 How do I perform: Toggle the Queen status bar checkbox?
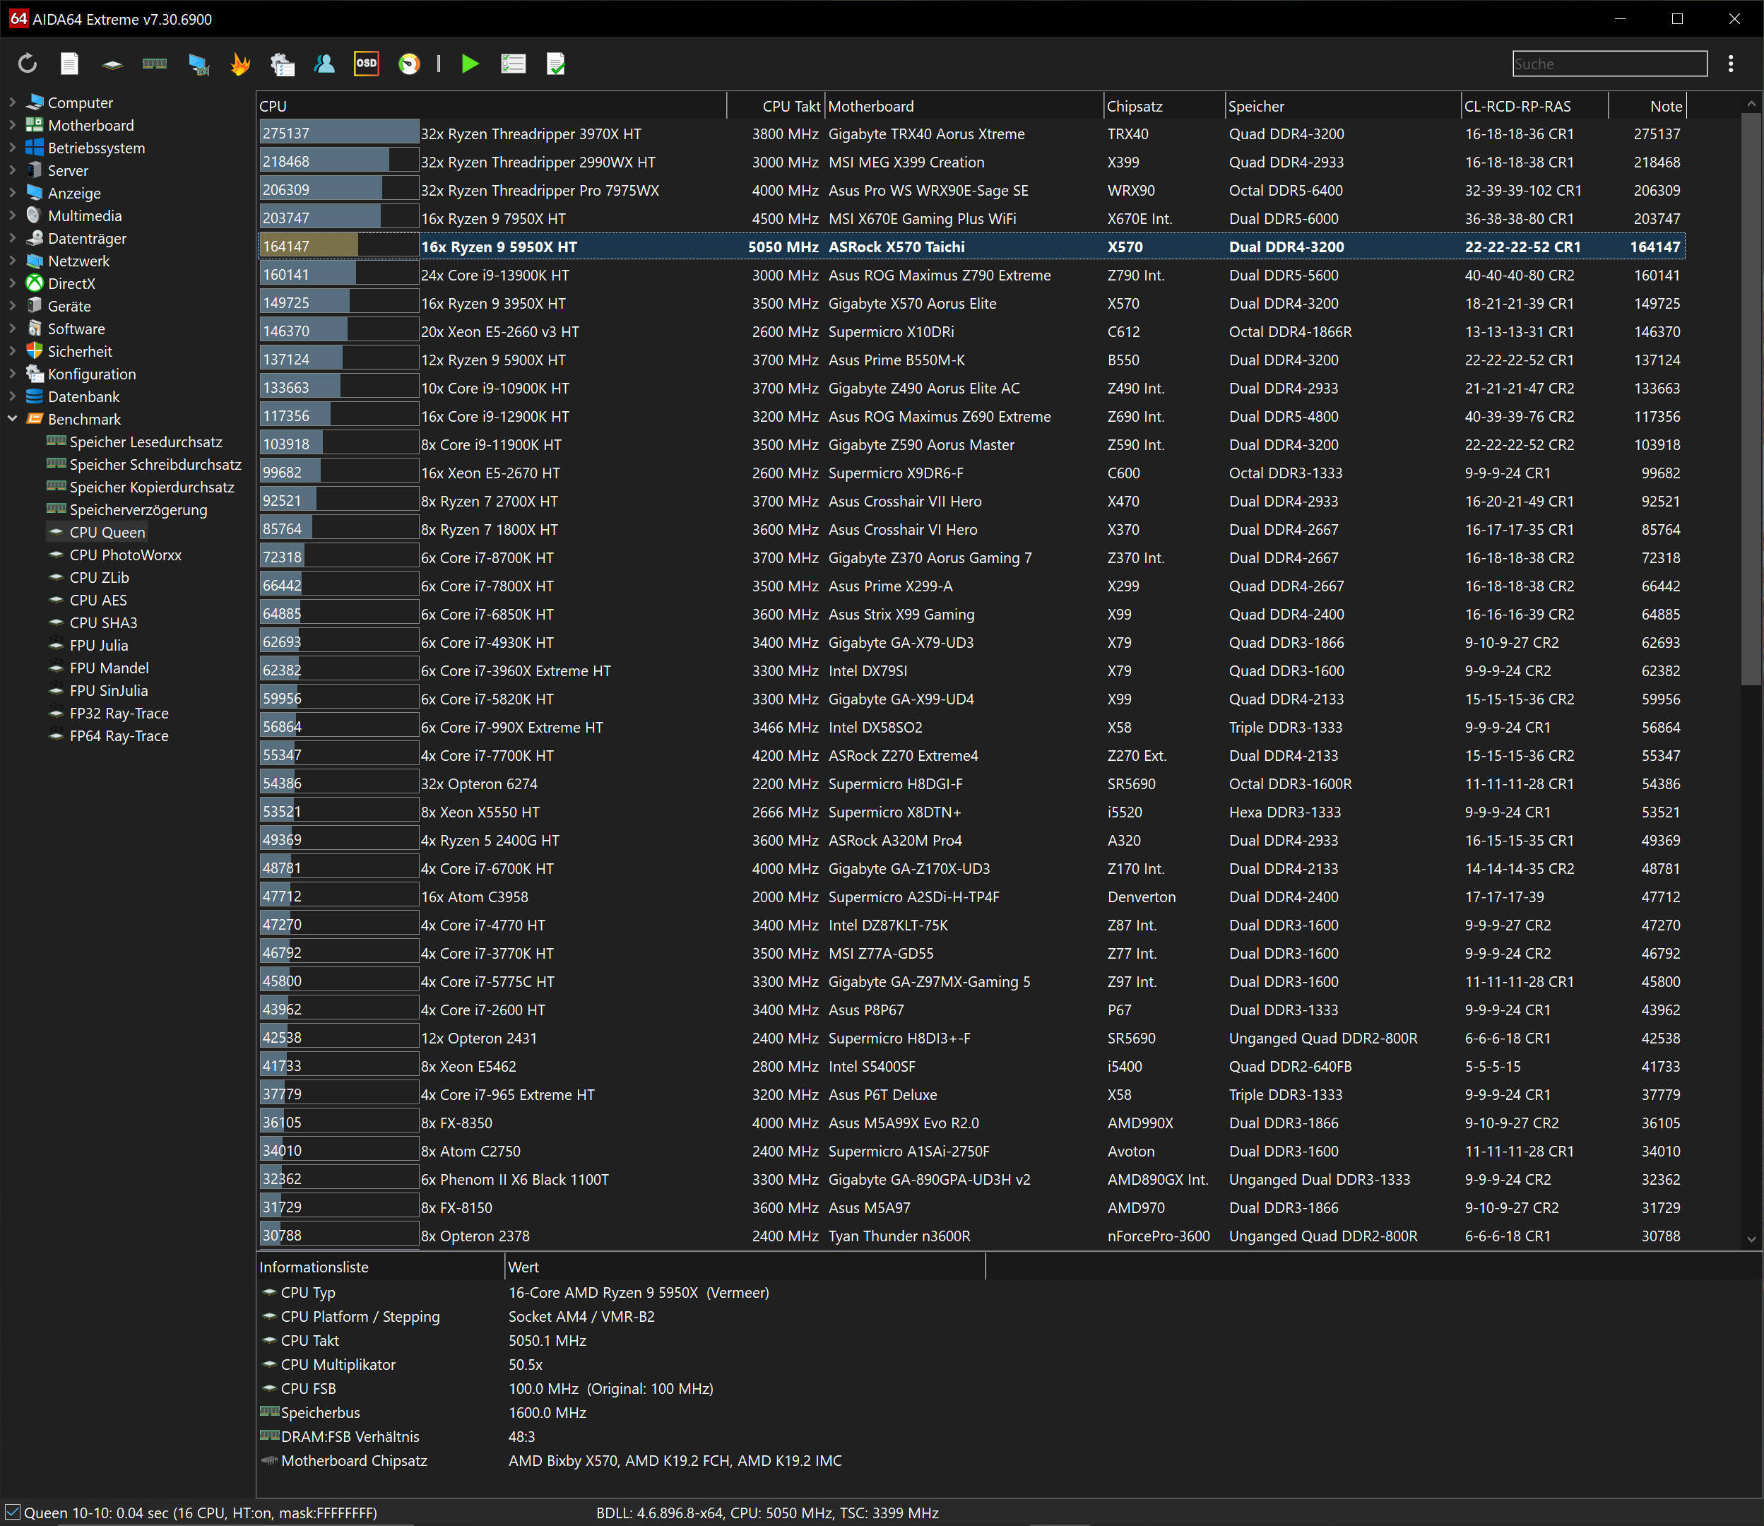pos(13,1513)
